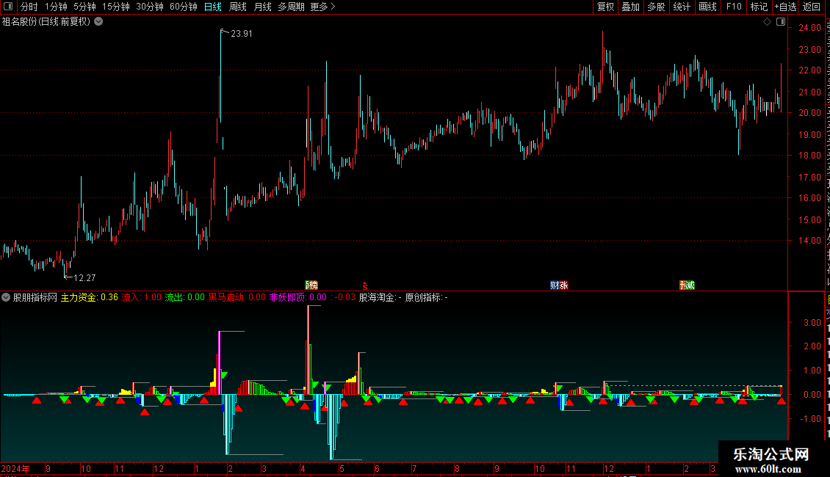Viewport: 830px width, 477px height.
Task: Click the 主力资金: 0.36 indicator value
Action: pyautogui.click(x=89, y=297)
